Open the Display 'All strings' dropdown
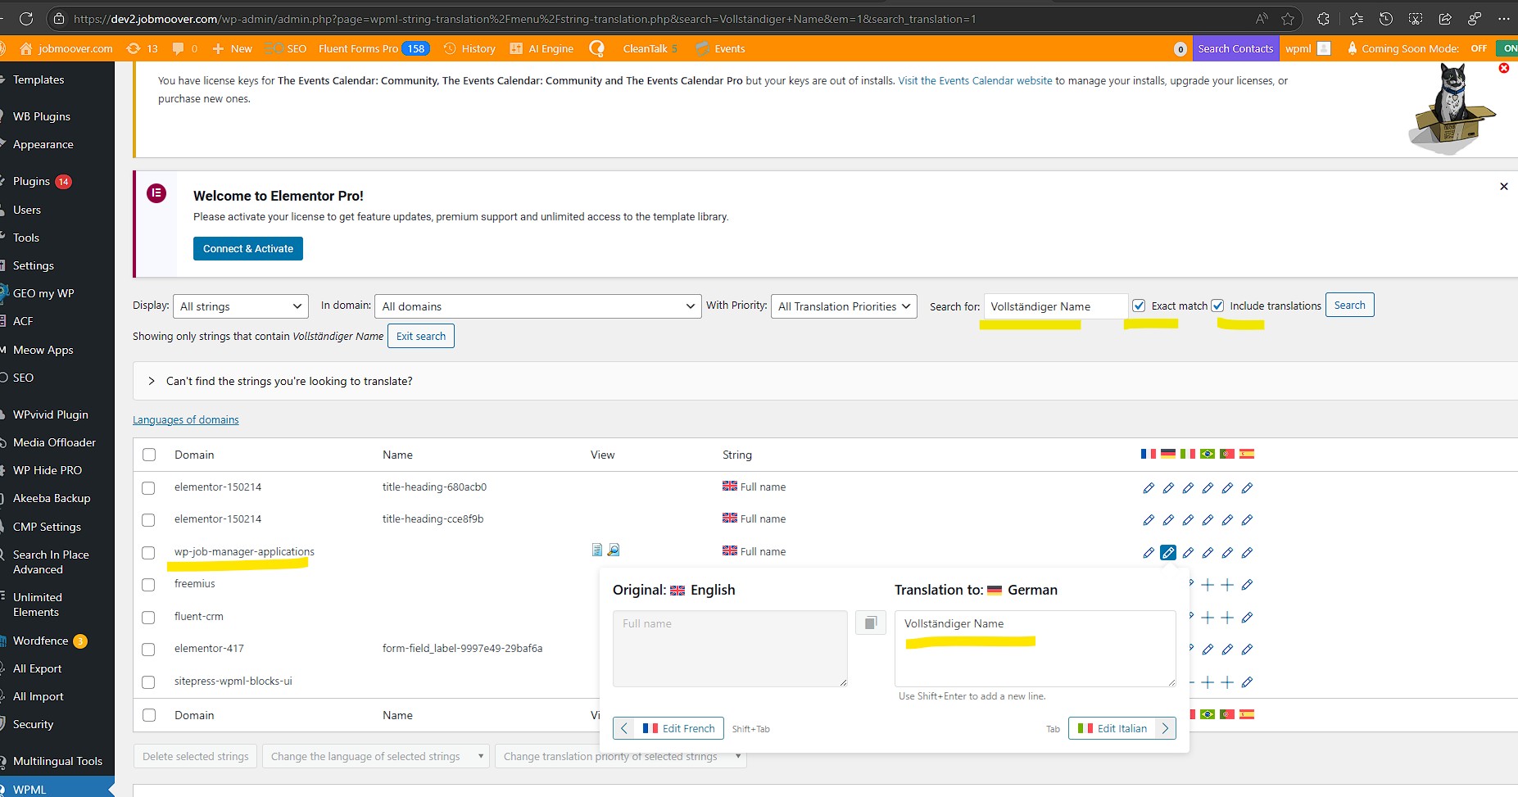The image size is (1518, 797). click(240, 306)
